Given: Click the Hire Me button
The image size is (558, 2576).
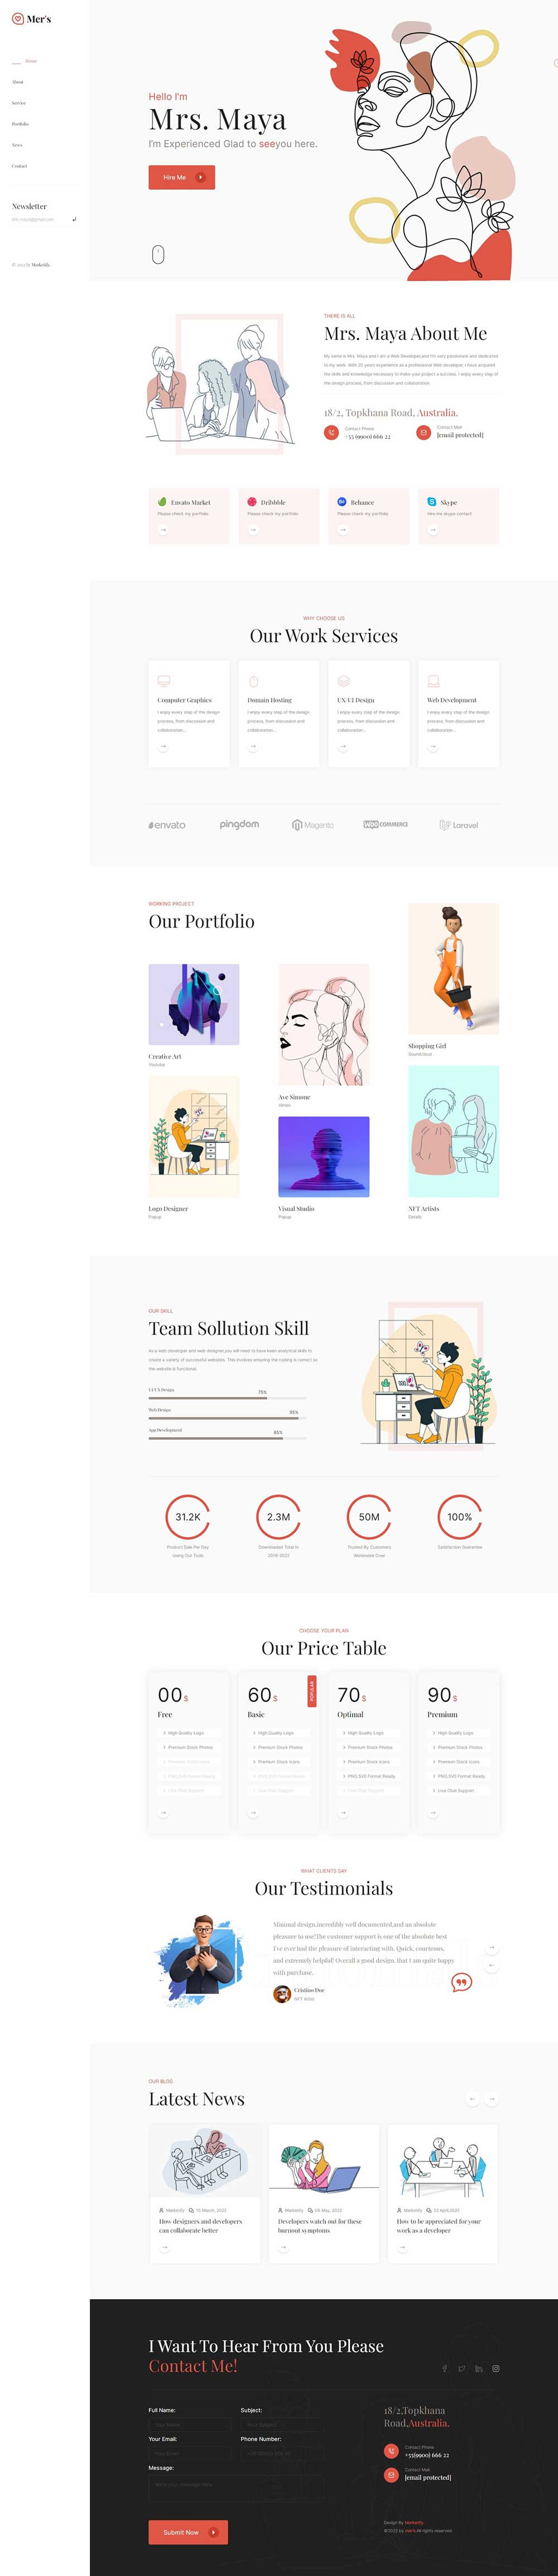Looking at the screenshot, I should 182,177.
